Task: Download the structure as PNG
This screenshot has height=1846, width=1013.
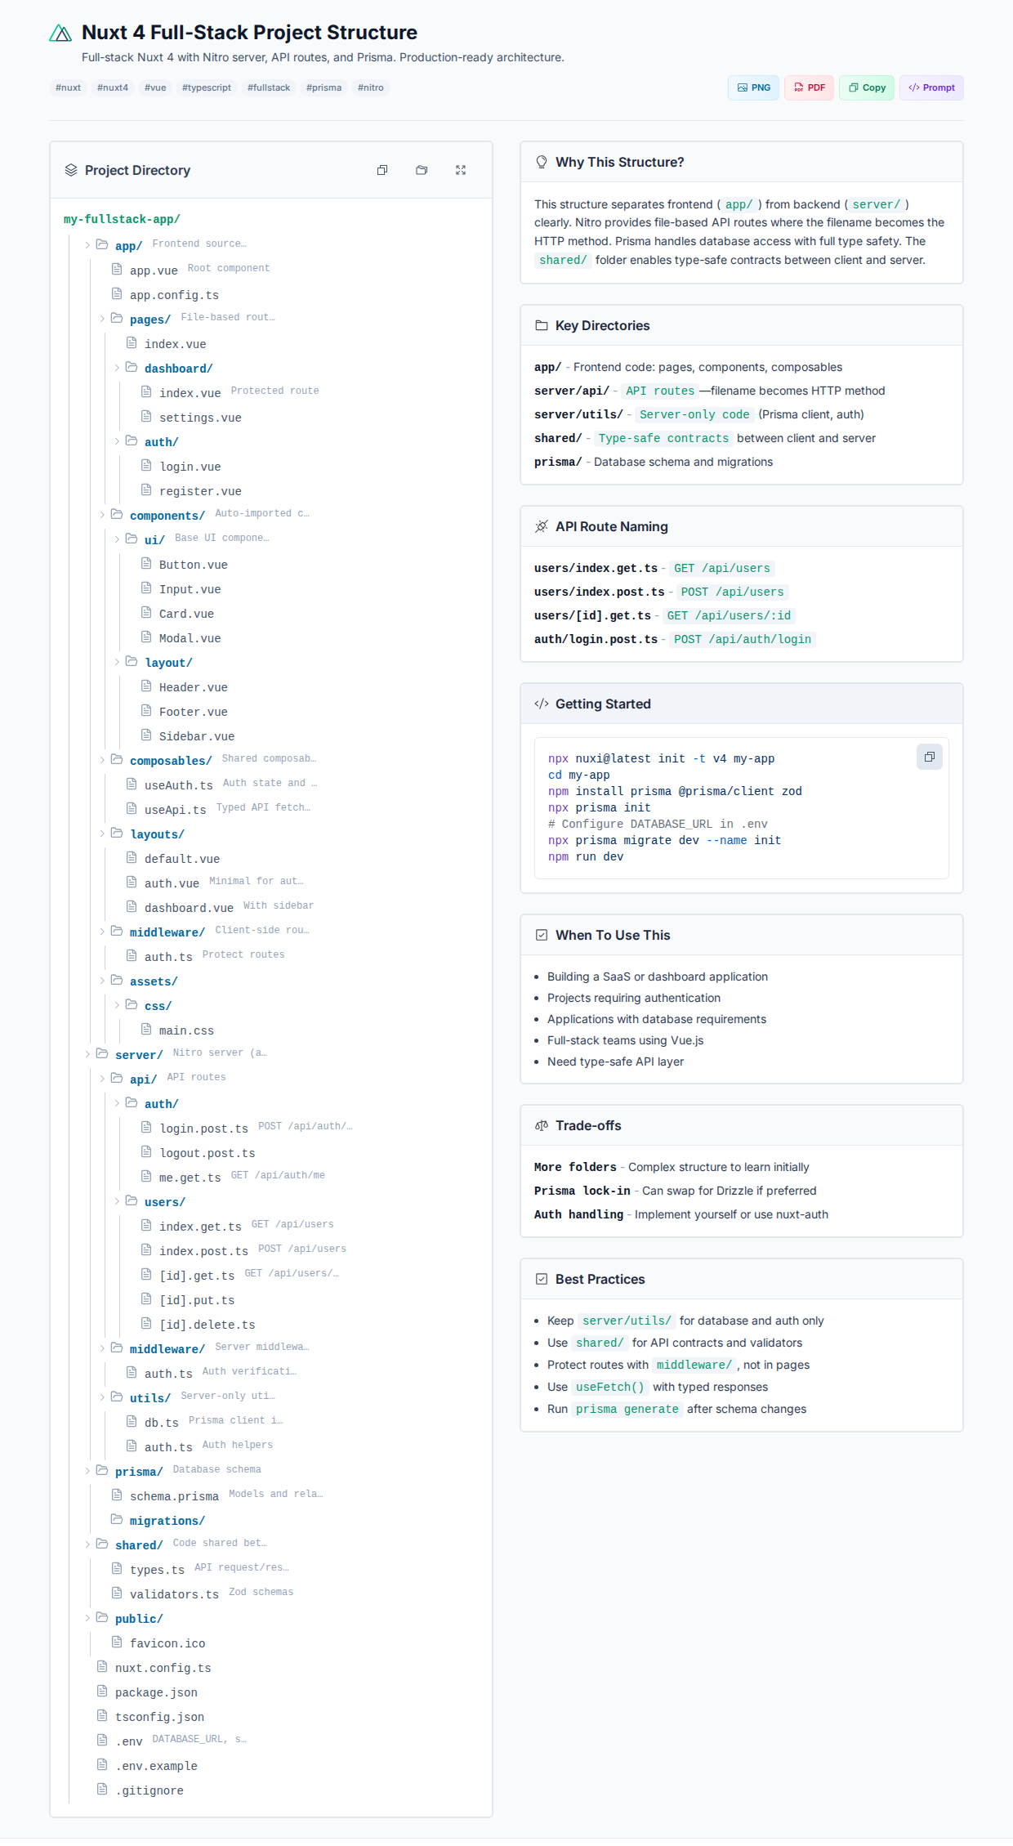Action: tap(753, 87)
